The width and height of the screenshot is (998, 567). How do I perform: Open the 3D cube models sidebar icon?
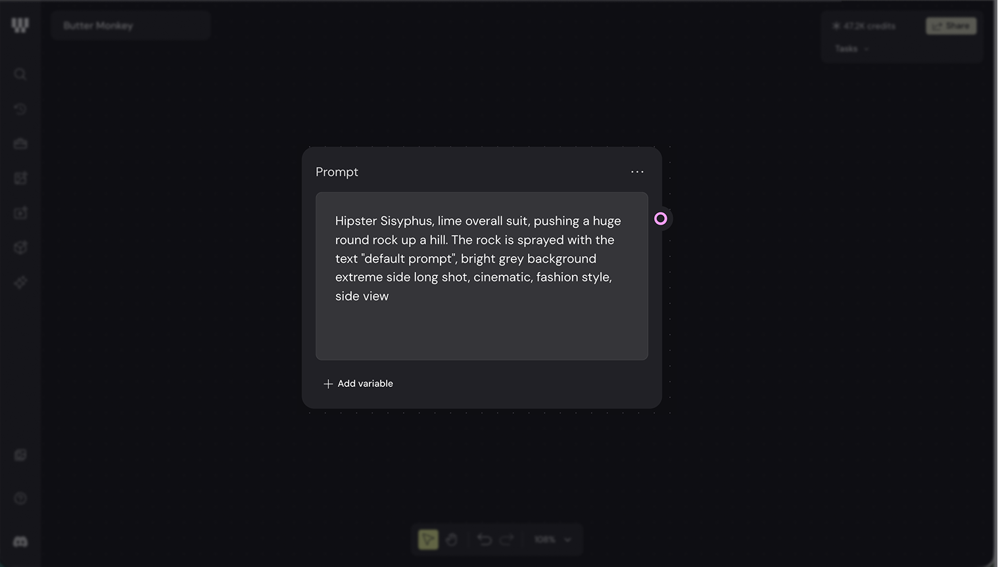20,248
